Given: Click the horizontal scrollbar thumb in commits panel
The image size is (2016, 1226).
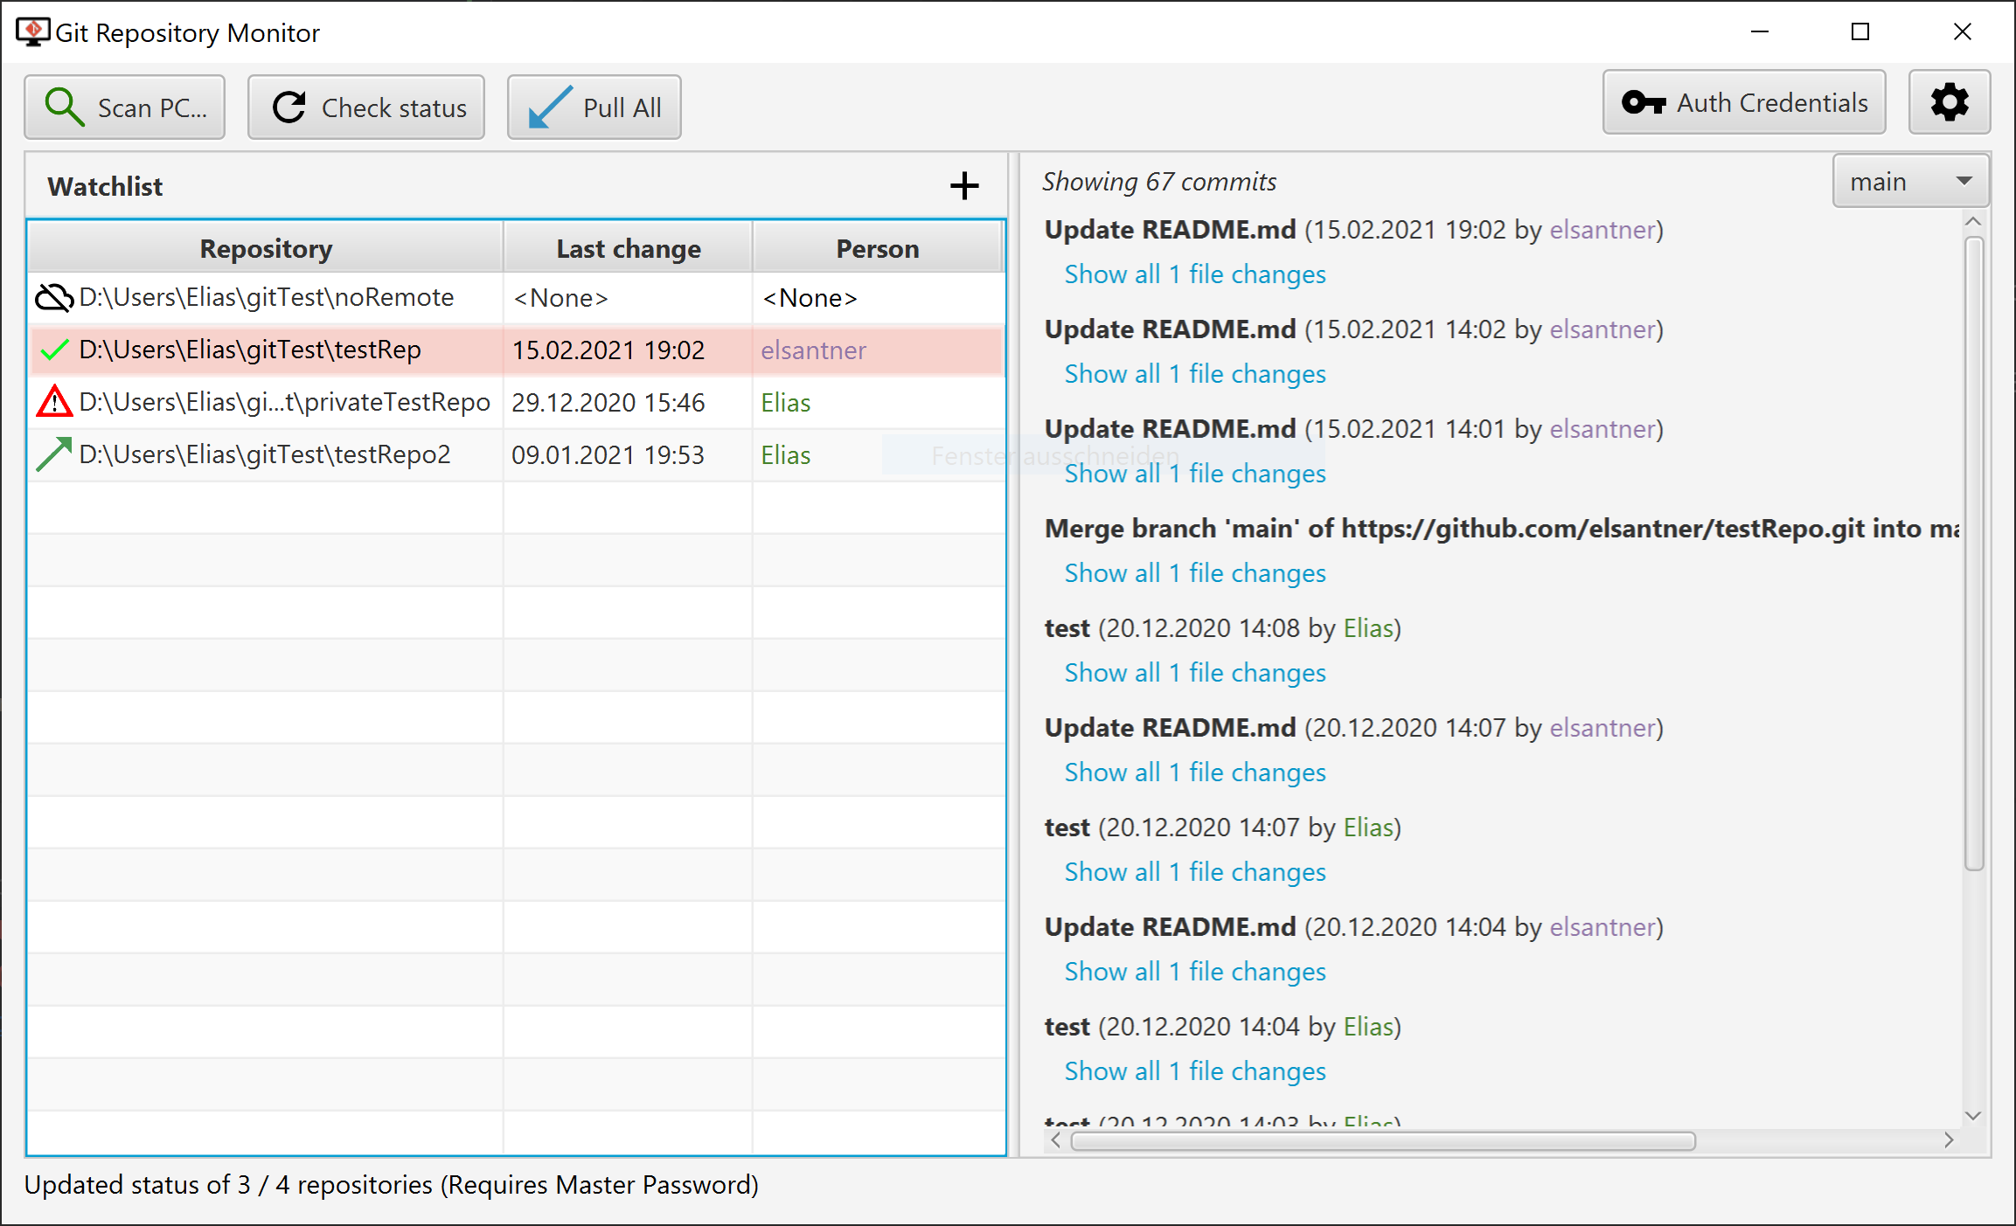Looking at the screenshot, I should (x=1383, y=1140).
